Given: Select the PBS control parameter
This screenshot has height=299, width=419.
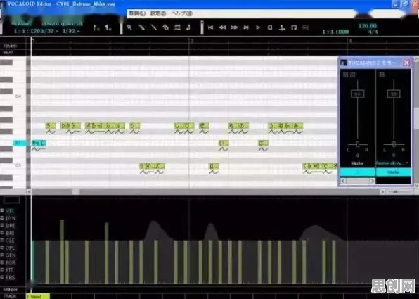Looking at the screenshot, I should tap(10, 277).
